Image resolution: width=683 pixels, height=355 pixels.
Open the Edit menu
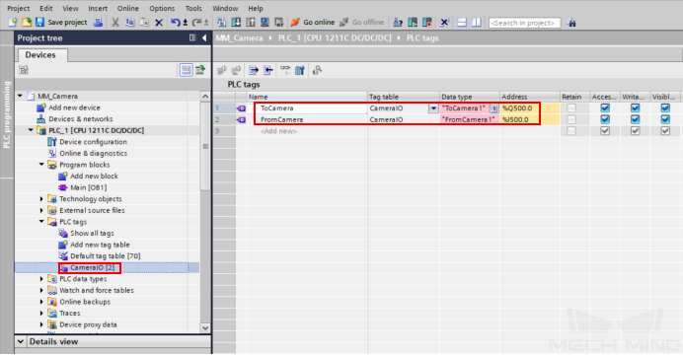[45, 8]
